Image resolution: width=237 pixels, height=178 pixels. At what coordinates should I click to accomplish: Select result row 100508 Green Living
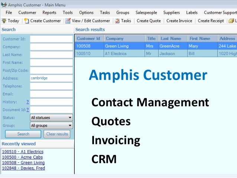(x=156, y=46)
